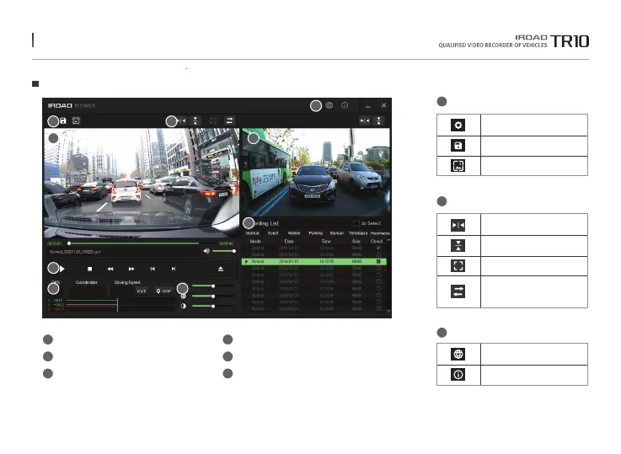Uncheck the checkbox in highlighted green row
The image size is (621, 454).
tap(378, 262)
